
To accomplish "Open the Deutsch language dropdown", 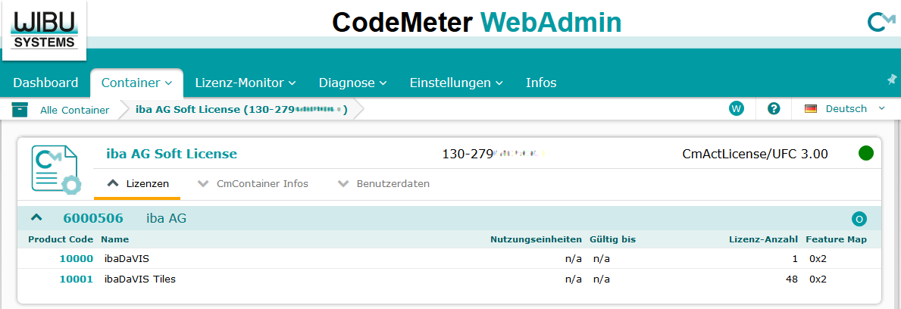I will click(x=855, y=108).
